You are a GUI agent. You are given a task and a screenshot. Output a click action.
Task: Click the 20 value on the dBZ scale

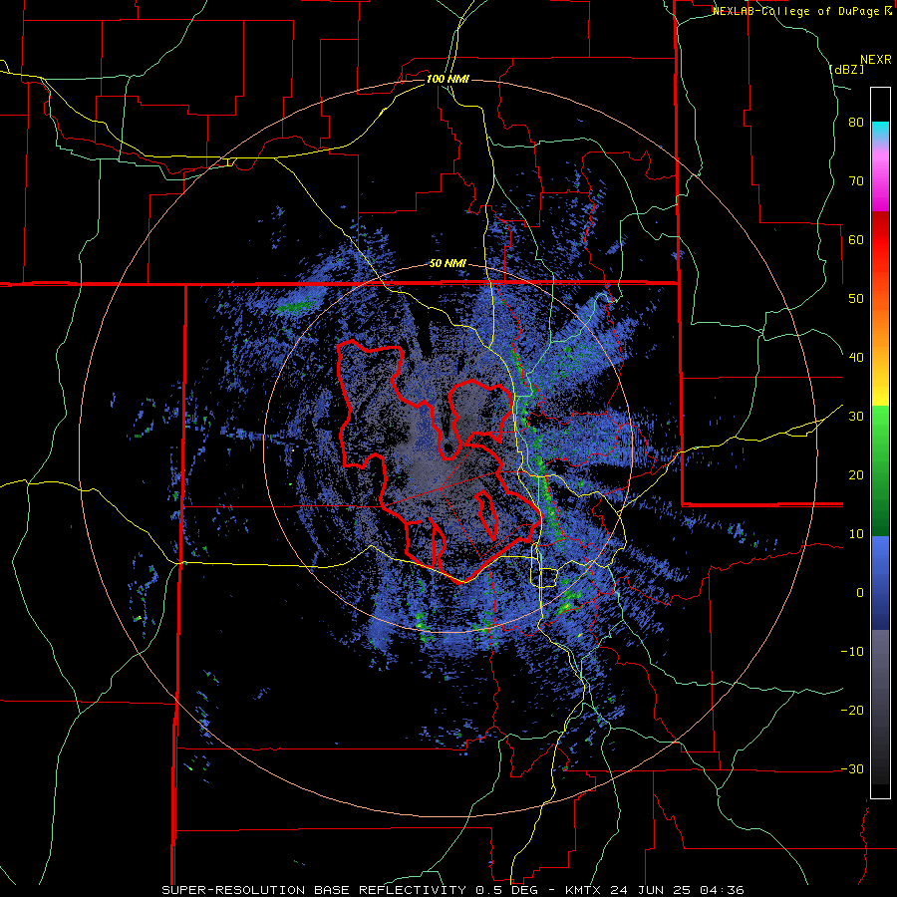[856, 475]
